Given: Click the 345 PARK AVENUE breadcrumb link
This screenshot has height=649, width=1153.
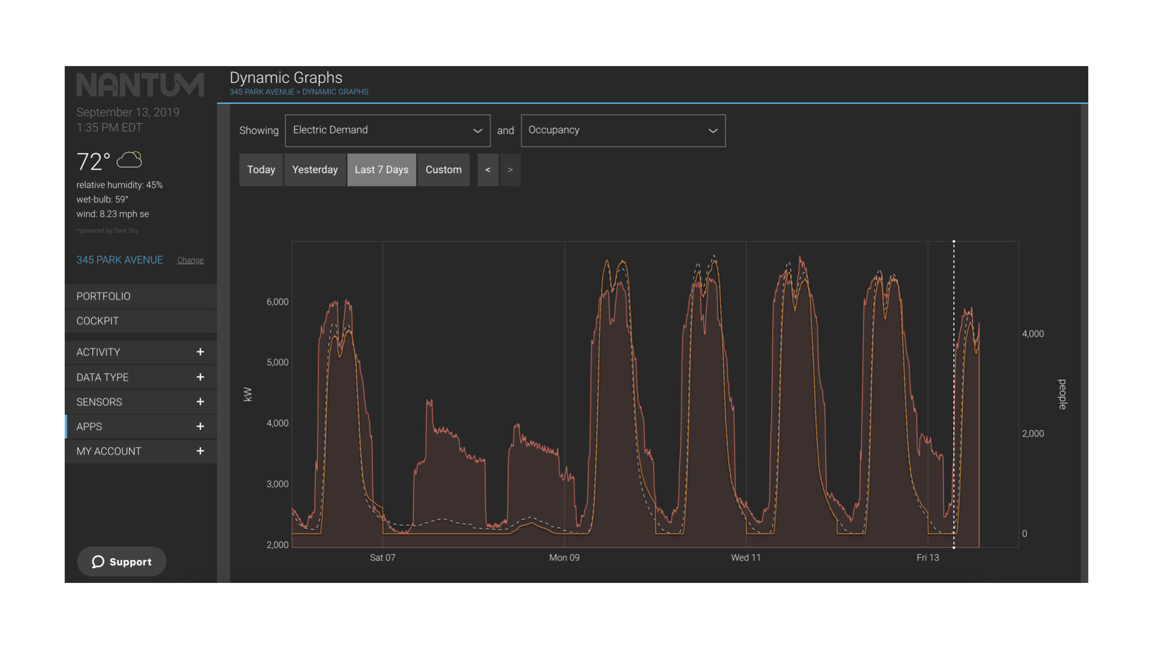Looking at the screenshot, I should click(x=262, y=92).
